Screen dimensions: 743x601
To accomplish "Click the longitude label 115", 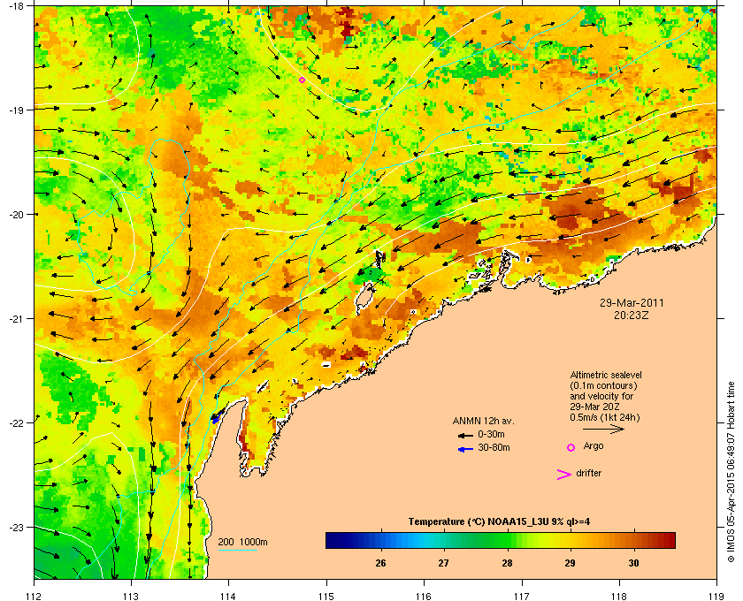I will 326,597.
